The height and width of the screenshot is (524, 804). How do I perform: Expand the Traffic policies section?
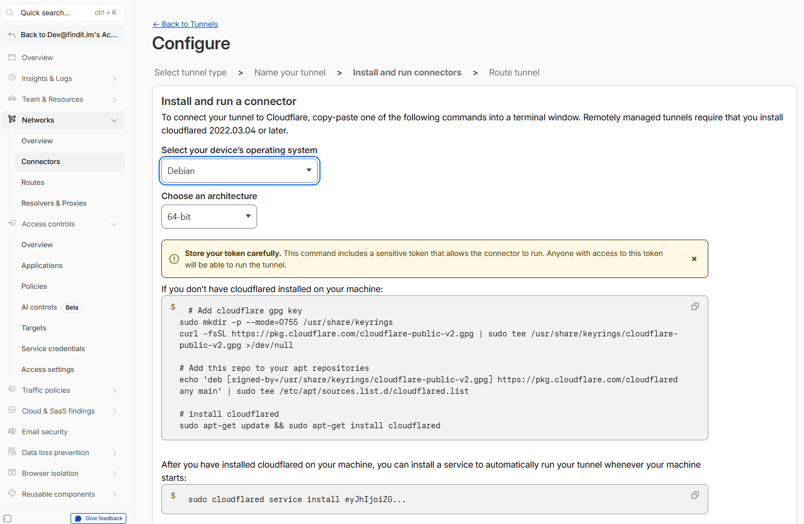pyautogui.click(x=114, y=391)
